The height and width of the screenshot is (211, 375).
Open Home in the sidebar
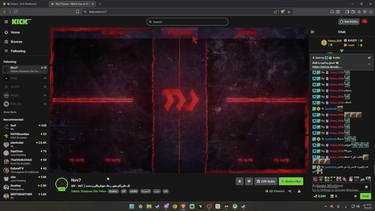[12, 32]
